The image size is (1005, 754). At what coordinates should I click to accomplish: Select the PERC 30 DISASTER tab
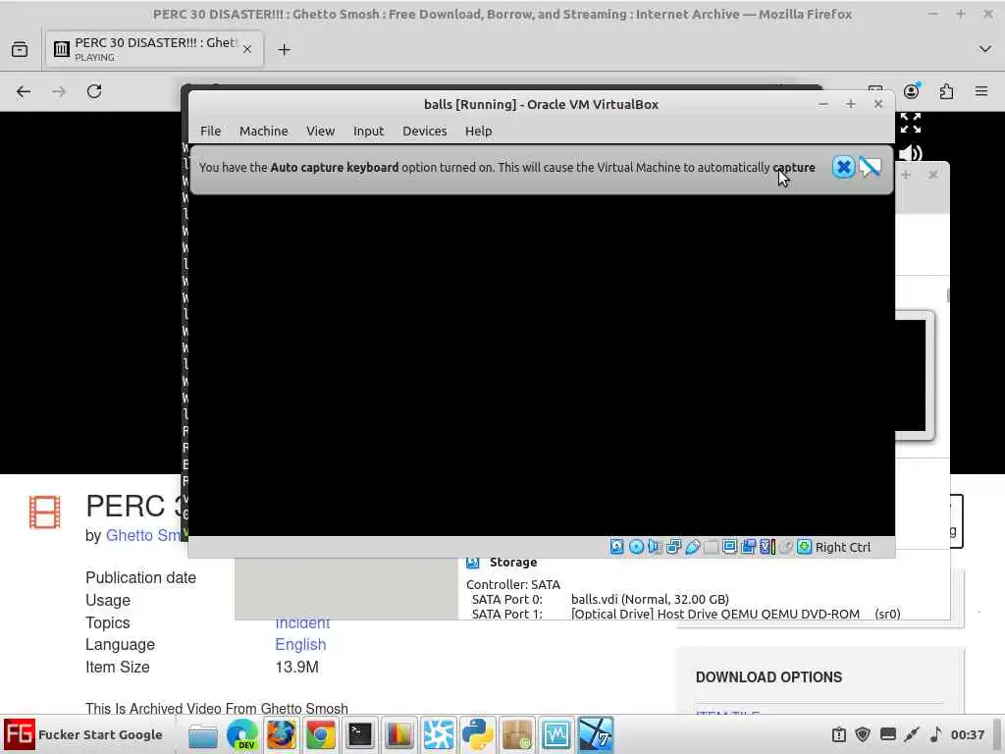[154, 49]
